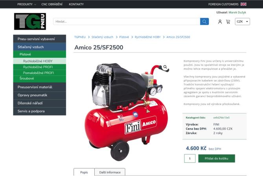The height and width of the screenshot is (176, 263).
Task: Click the UK flag for foreign customers
Action: [243, 4]
